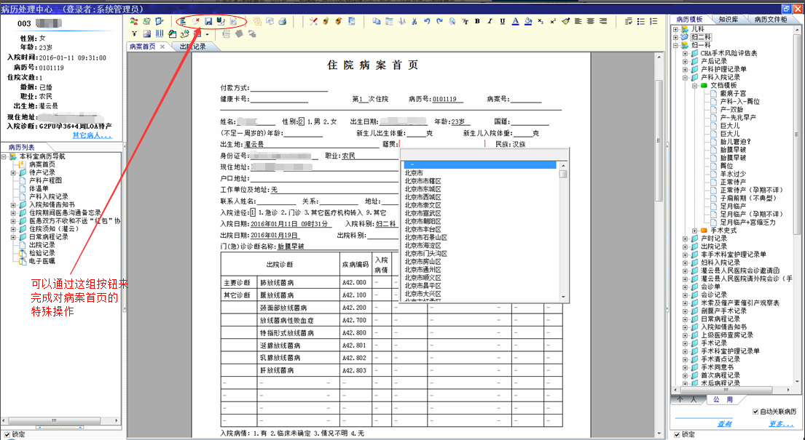This screenshot has width=805, height=440.
Task: Open the font color picker
Action: tap(516, 21)
